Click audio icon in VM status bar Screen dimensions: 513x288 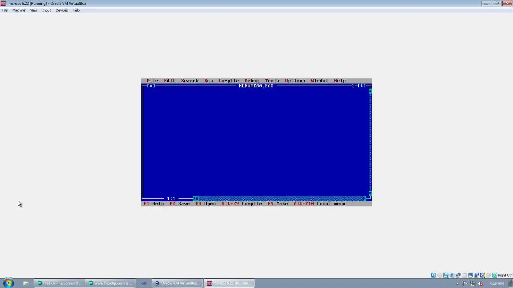point(452,275)
